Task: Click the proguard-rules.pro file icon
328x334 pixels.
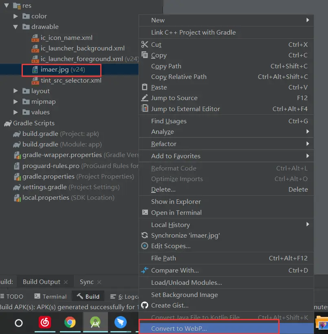Action: point(17,166)
